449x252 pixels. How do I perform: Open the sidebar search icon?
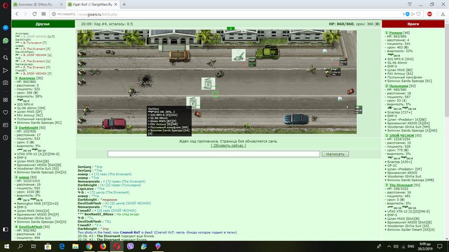click(x=5, y=58)
